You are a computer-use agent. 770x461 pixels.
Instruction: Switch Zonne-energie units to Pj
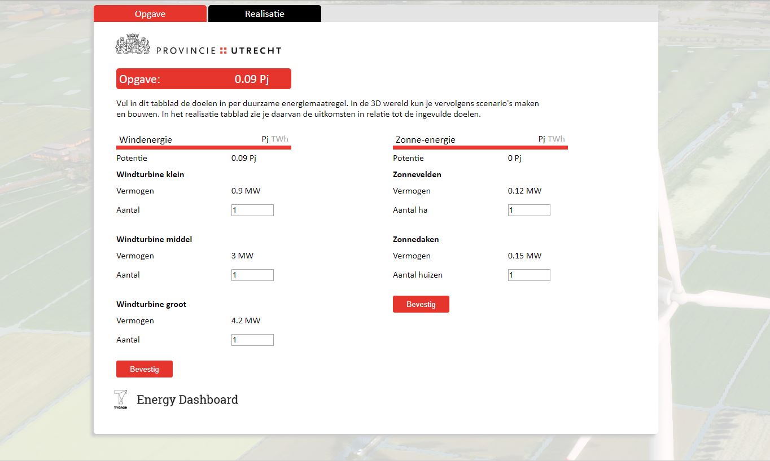point(541,139)
